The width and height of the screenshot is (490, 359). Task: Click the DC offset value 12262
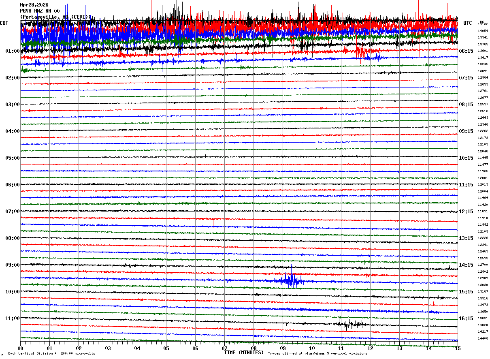(483, 131)
